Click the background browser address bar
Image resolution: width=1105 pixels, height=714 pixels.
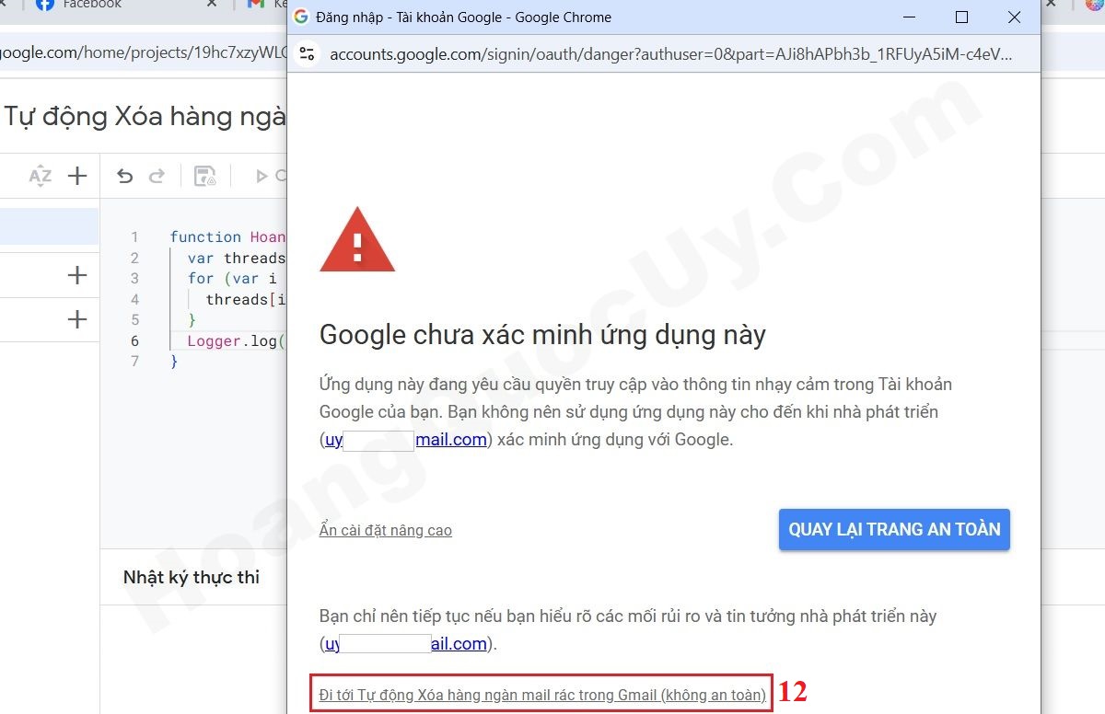point(144,52)
